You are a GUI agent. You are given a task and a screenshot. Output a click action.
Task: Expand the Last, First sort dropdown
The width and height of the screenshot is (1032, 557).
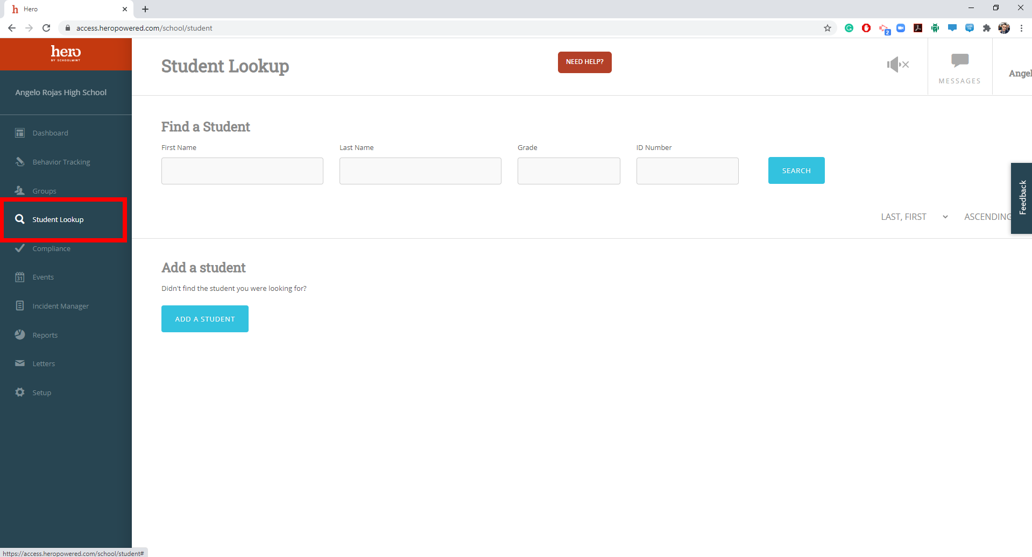pos(914,217)
